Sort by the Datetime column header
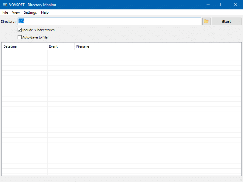Viewport: 243px width, 182px height. pyautogui.click(x=24, y=46)
